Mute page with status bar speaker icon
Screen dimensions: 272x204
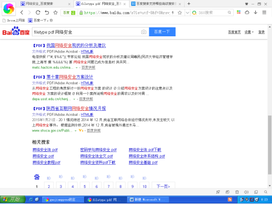pos(246,192)
